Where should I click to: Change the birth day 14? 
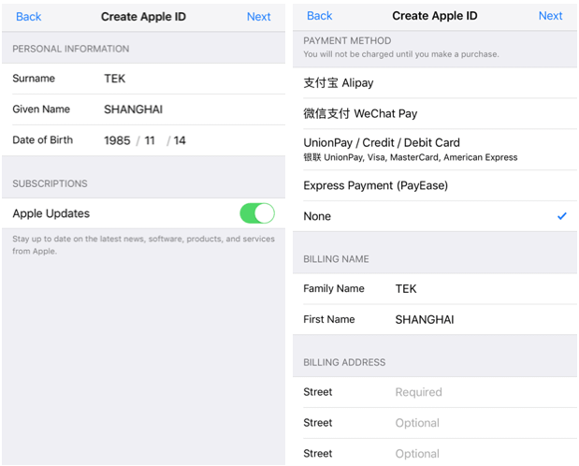(180, 140)
